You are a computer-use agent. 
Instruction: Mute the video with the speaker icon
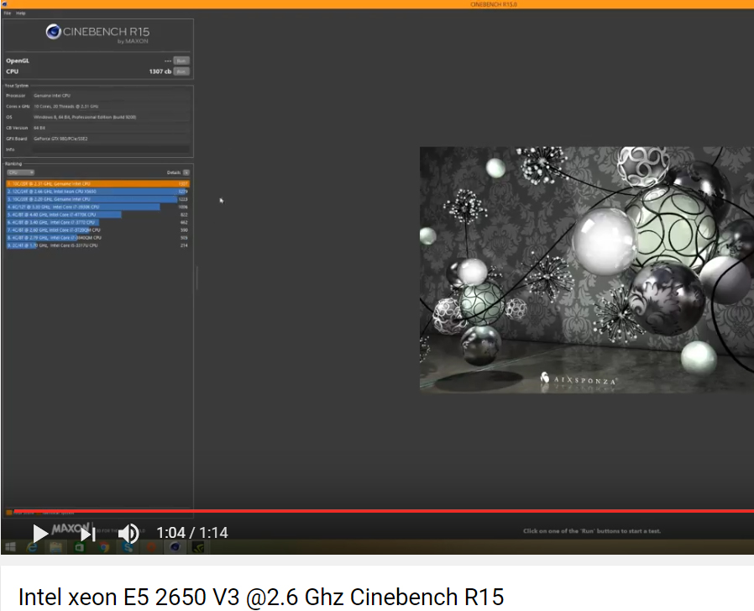128,533
